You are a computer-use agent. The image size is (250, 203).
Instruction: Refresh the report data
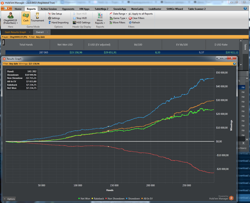coord(136,23)
